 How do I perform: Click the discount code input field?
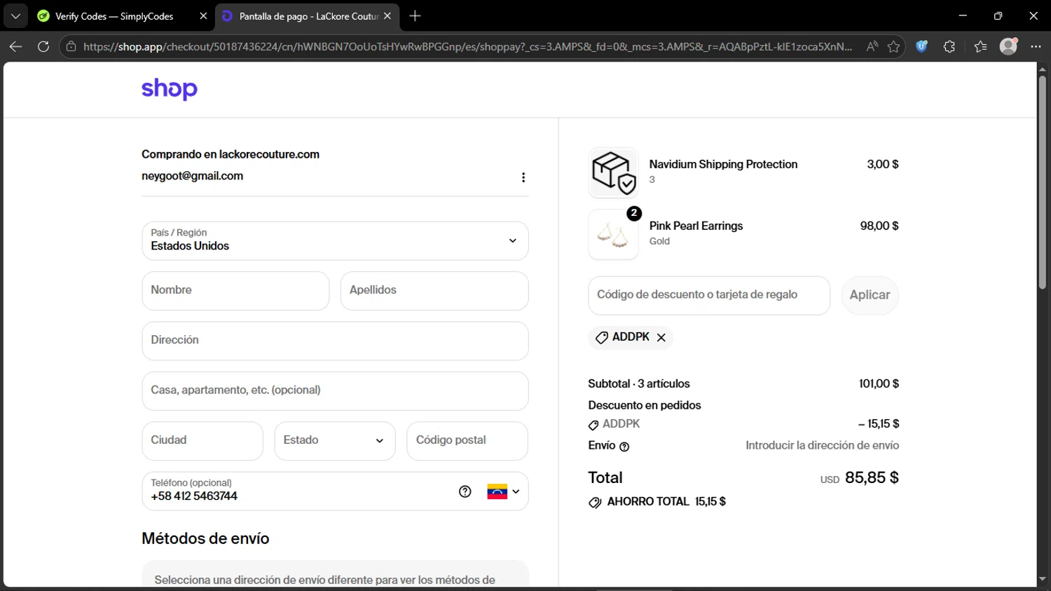[709, 295]
